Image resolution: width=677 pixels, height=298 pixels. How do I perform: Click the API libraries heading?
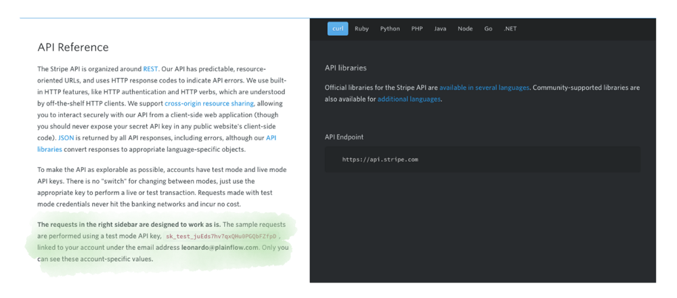point(345,68)
